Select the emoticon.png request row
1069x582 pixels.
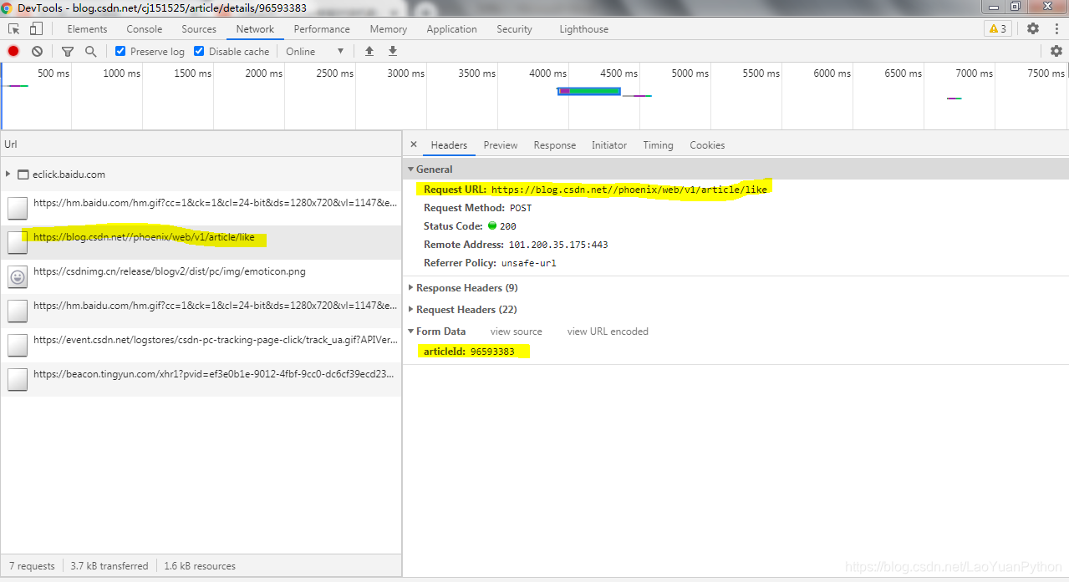pyautogui.click(x=201, y=276)
